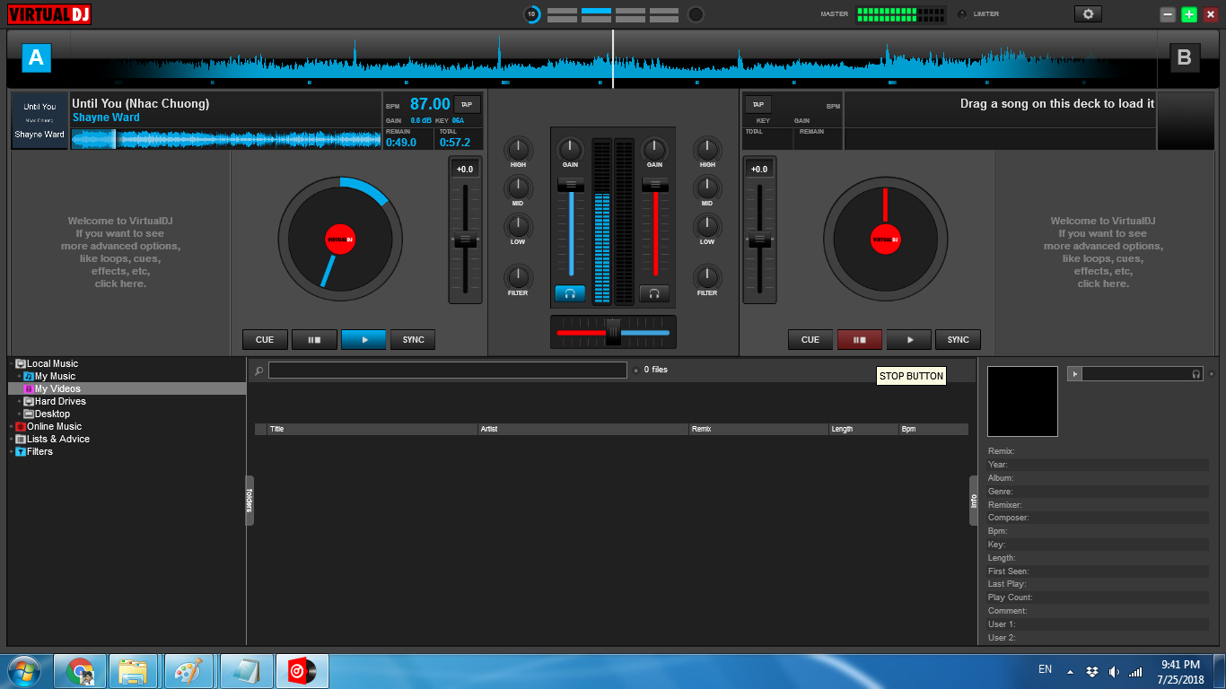The height and width of the screenshot is (689, 1226).
Task: Toggle headphone monitoring on deck A
Action: pos(569,292)
